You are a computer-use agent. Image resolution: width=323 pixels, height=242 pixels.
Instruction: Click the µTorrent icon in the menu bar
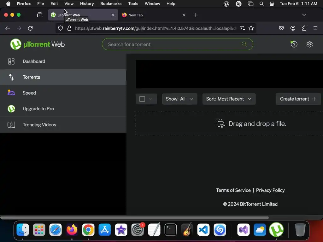click(226, 4)
